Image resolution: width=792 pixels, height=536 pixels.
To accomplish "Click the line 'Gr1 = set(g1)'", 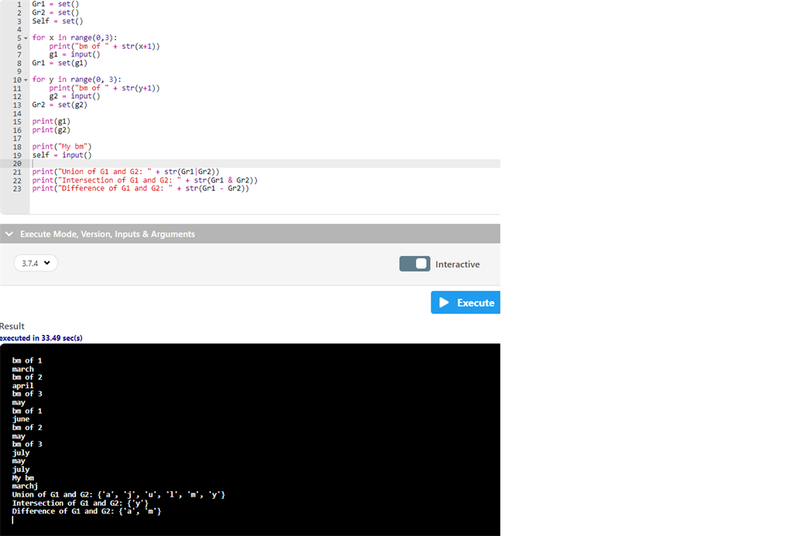I will click(x=60, y=63).
